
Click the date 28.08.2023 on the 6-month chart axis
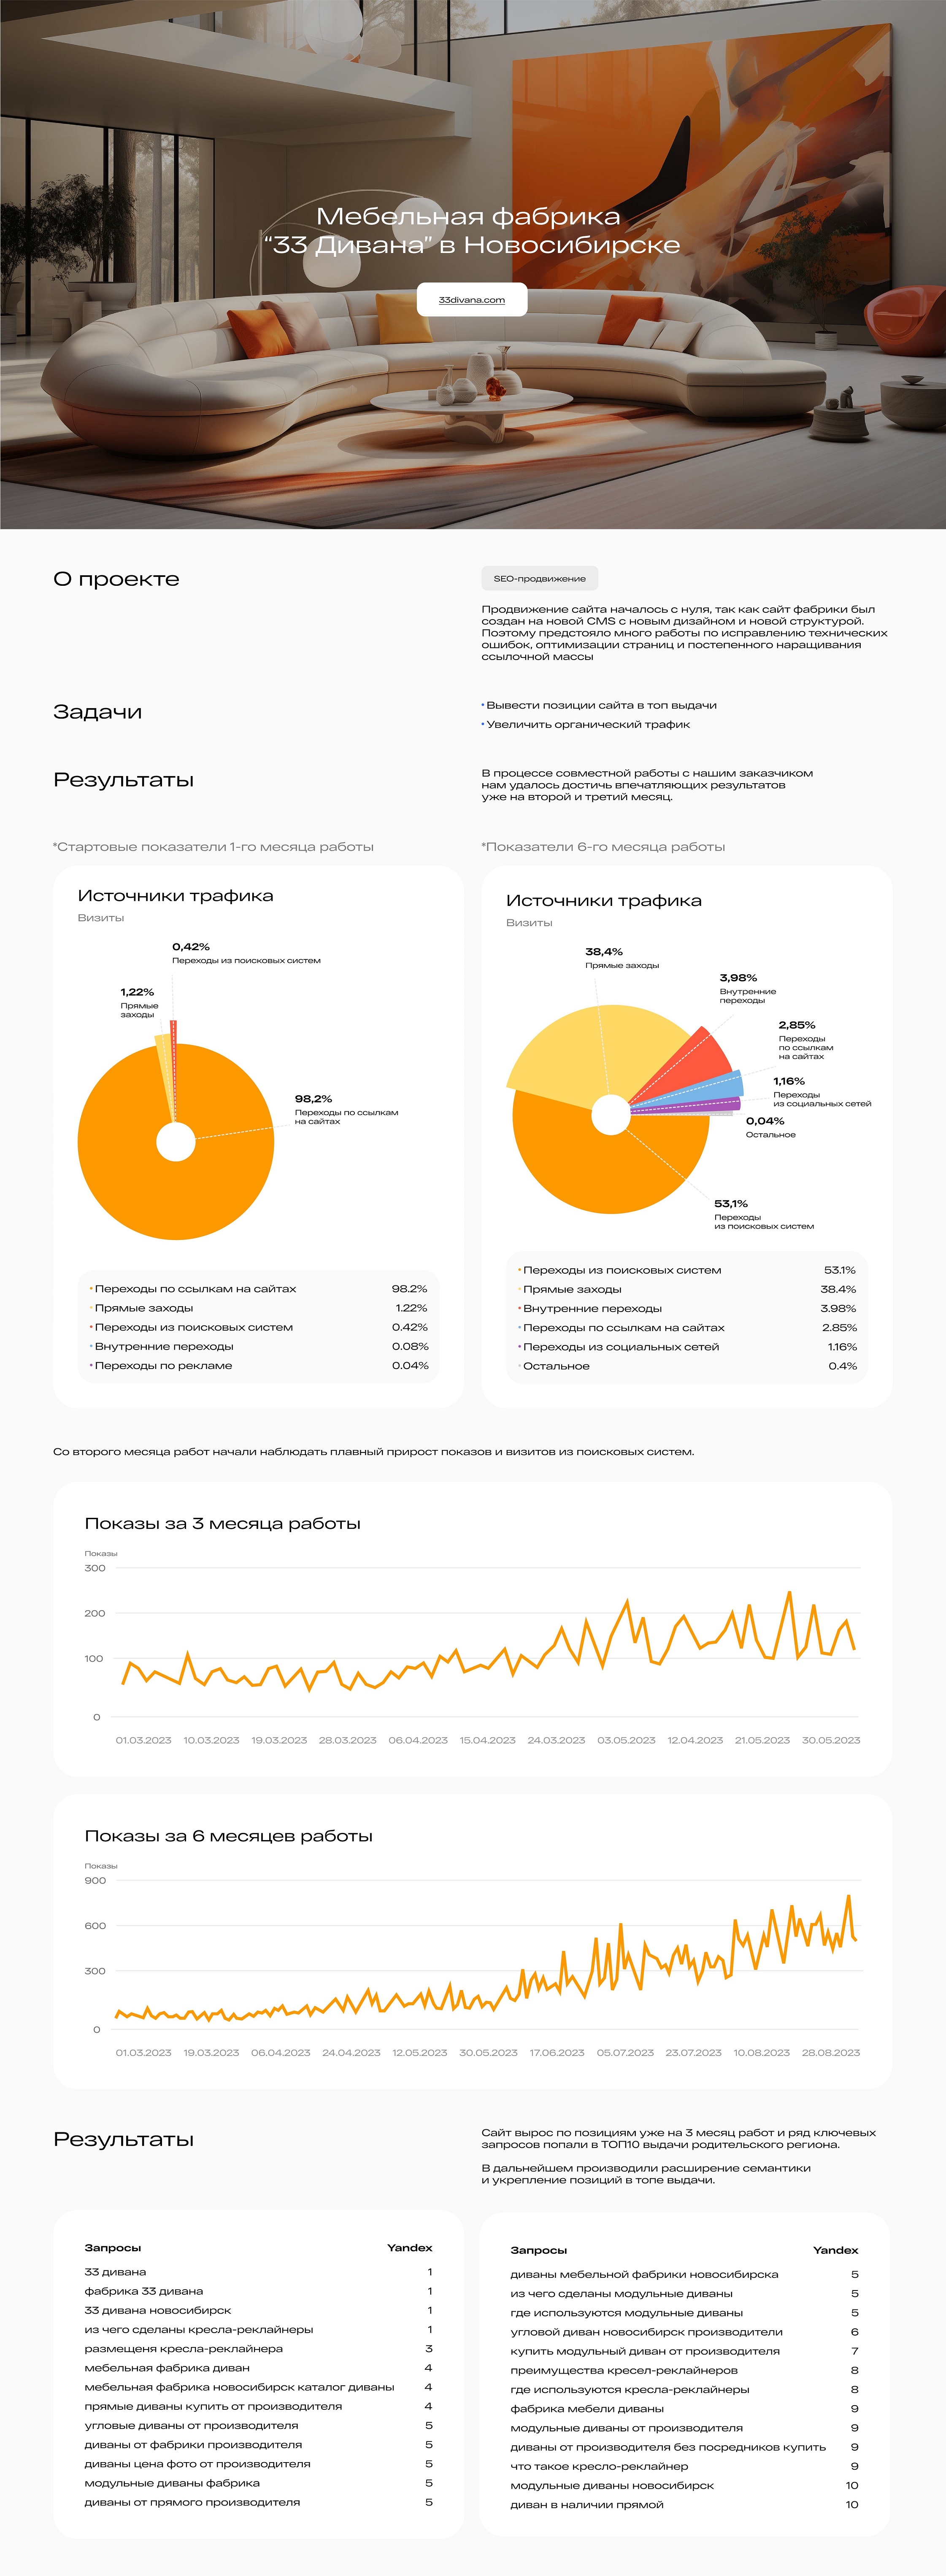830,2052
